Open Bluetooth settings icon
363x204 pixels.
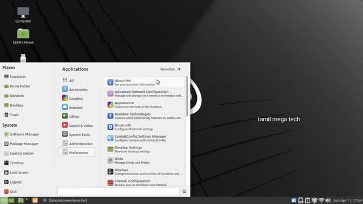tap(111, 127)
